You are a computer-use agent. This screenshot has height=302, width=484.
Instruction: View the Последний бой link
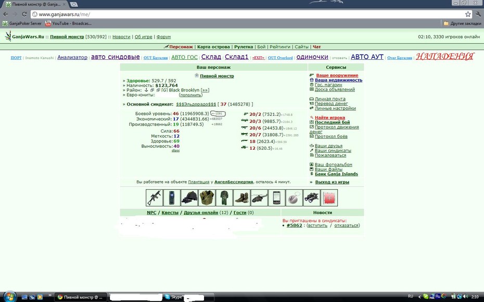pos(333,122)
